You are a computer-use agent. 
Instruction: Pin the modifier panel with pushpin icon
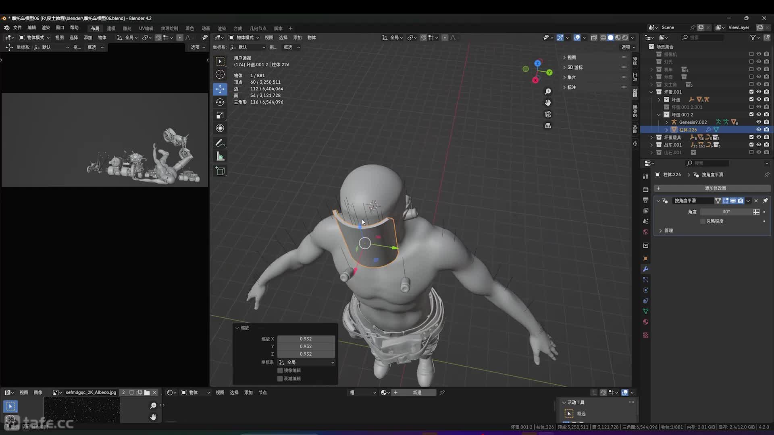[765, 201]
